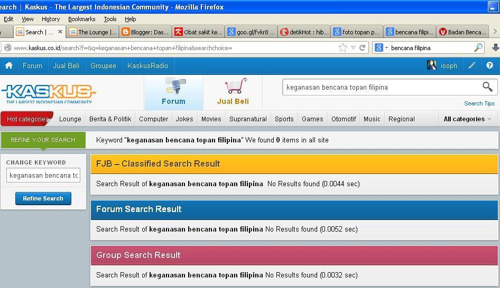Close the Search Kaskus tab
The width and height of the screenshot is (500, 288).
tap(60, 32)
